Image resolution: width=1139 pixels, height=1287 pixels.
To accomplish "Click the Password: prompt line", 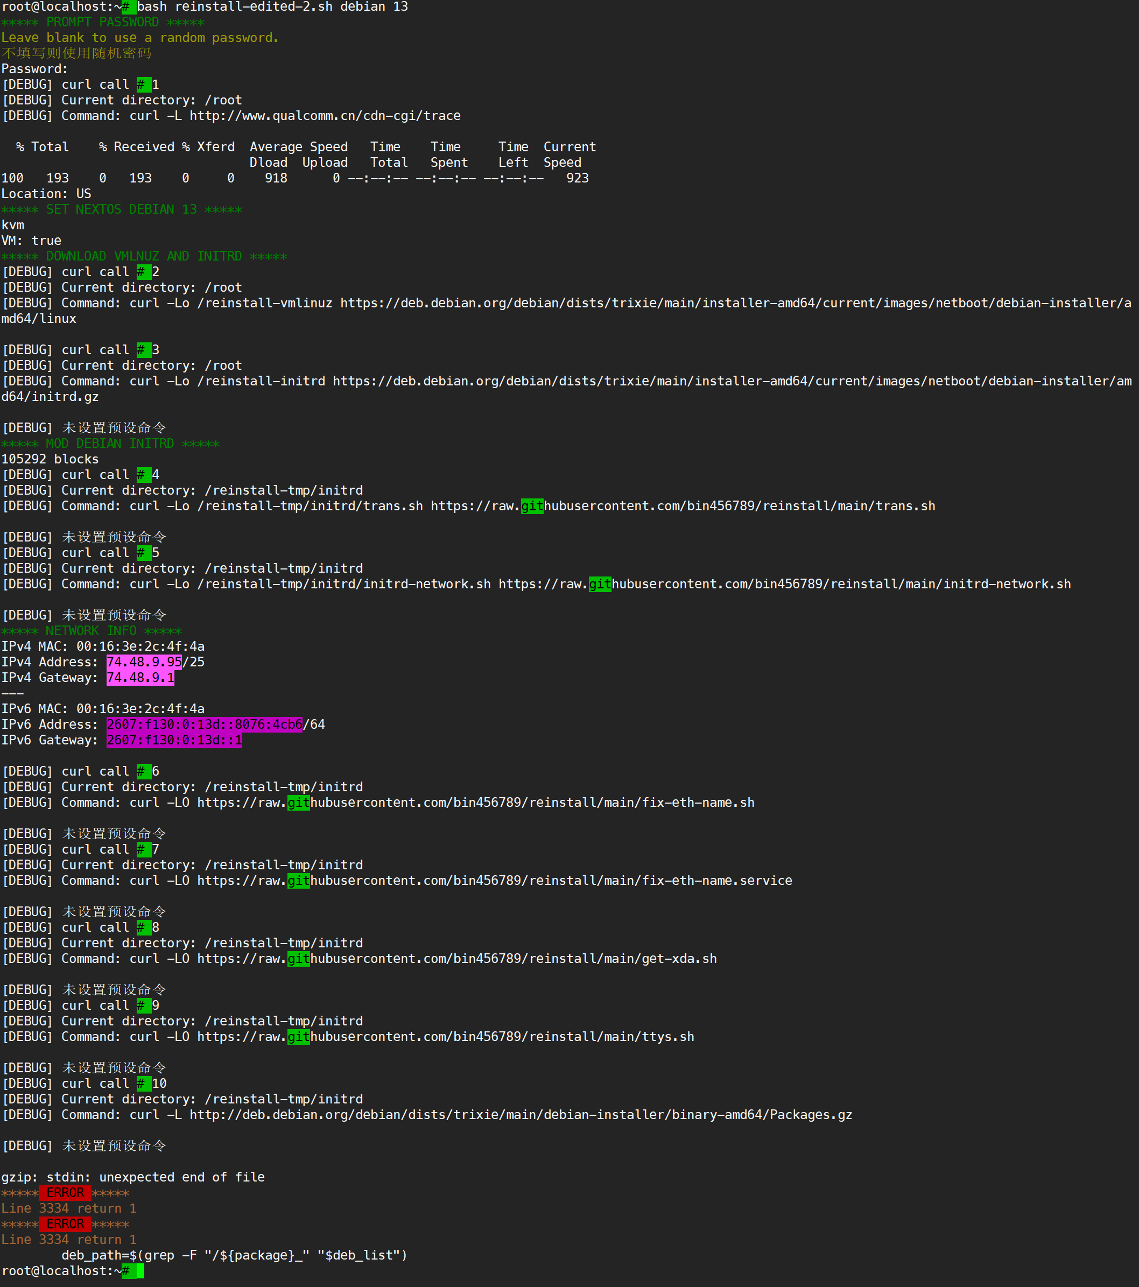I will click(34, 69).
